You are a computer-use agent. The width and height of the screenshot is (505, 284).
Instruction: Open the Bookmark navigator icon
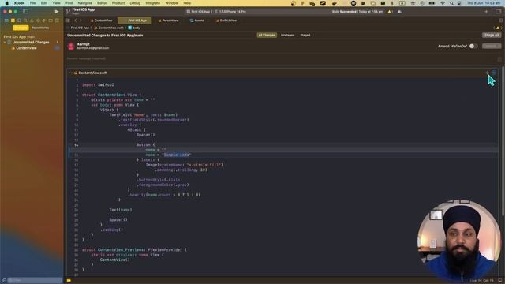point(19,21)
